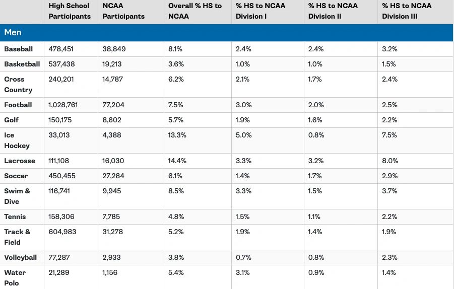Image resolution: width=454 pixels, height=289 pixels.
Task: Click the Ice Hockey row label
Action: [17, 140]
